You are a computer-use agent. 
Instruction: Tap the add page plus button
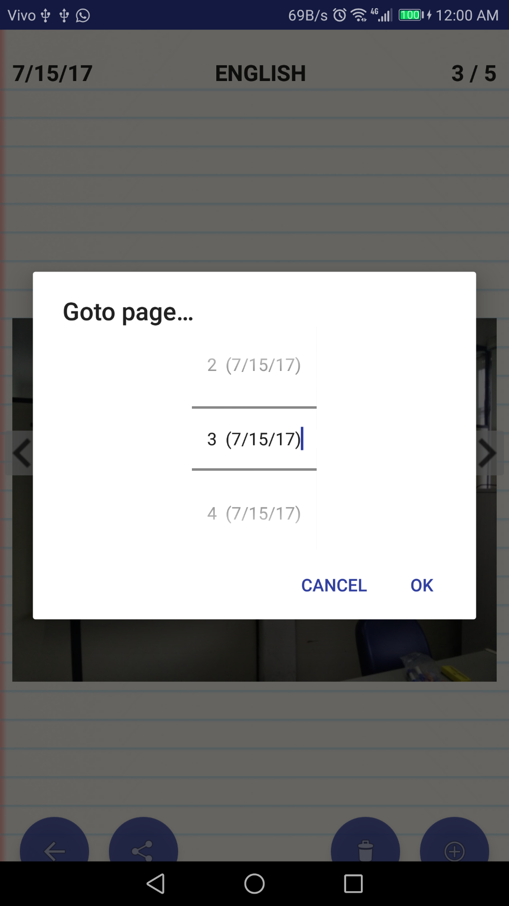click(455, 840)
